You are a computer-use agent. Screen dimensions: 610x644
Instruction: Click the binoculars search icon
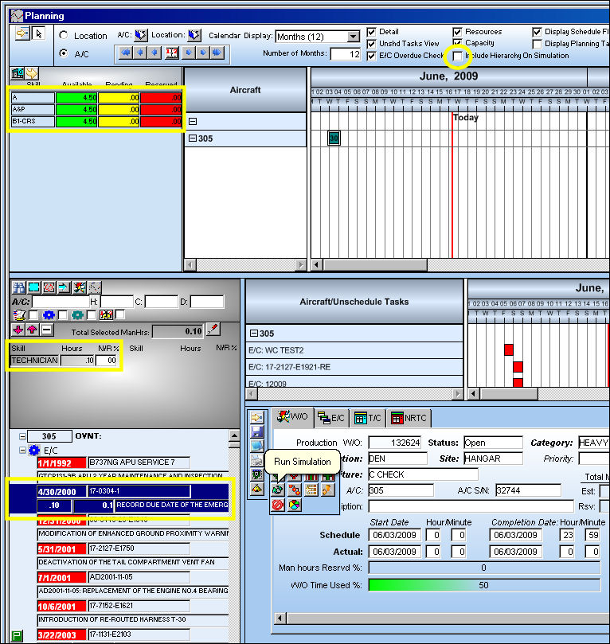[x=18, y=287]
